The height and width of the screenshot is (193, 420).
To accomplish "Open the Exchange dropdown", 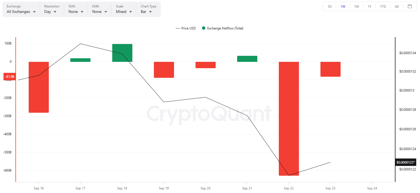I will (x=21, y=12).
